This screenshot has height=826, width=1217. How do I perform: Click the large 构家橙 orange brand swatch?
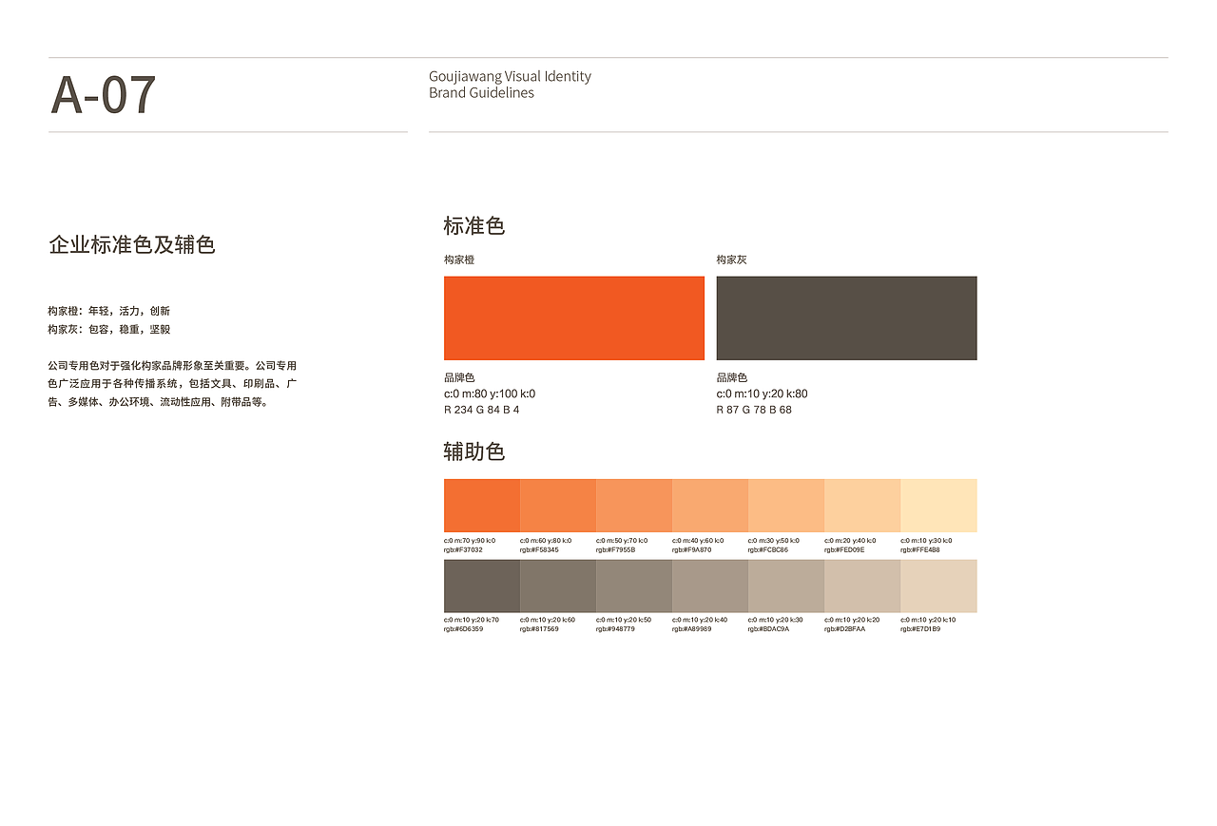(574, 318)
